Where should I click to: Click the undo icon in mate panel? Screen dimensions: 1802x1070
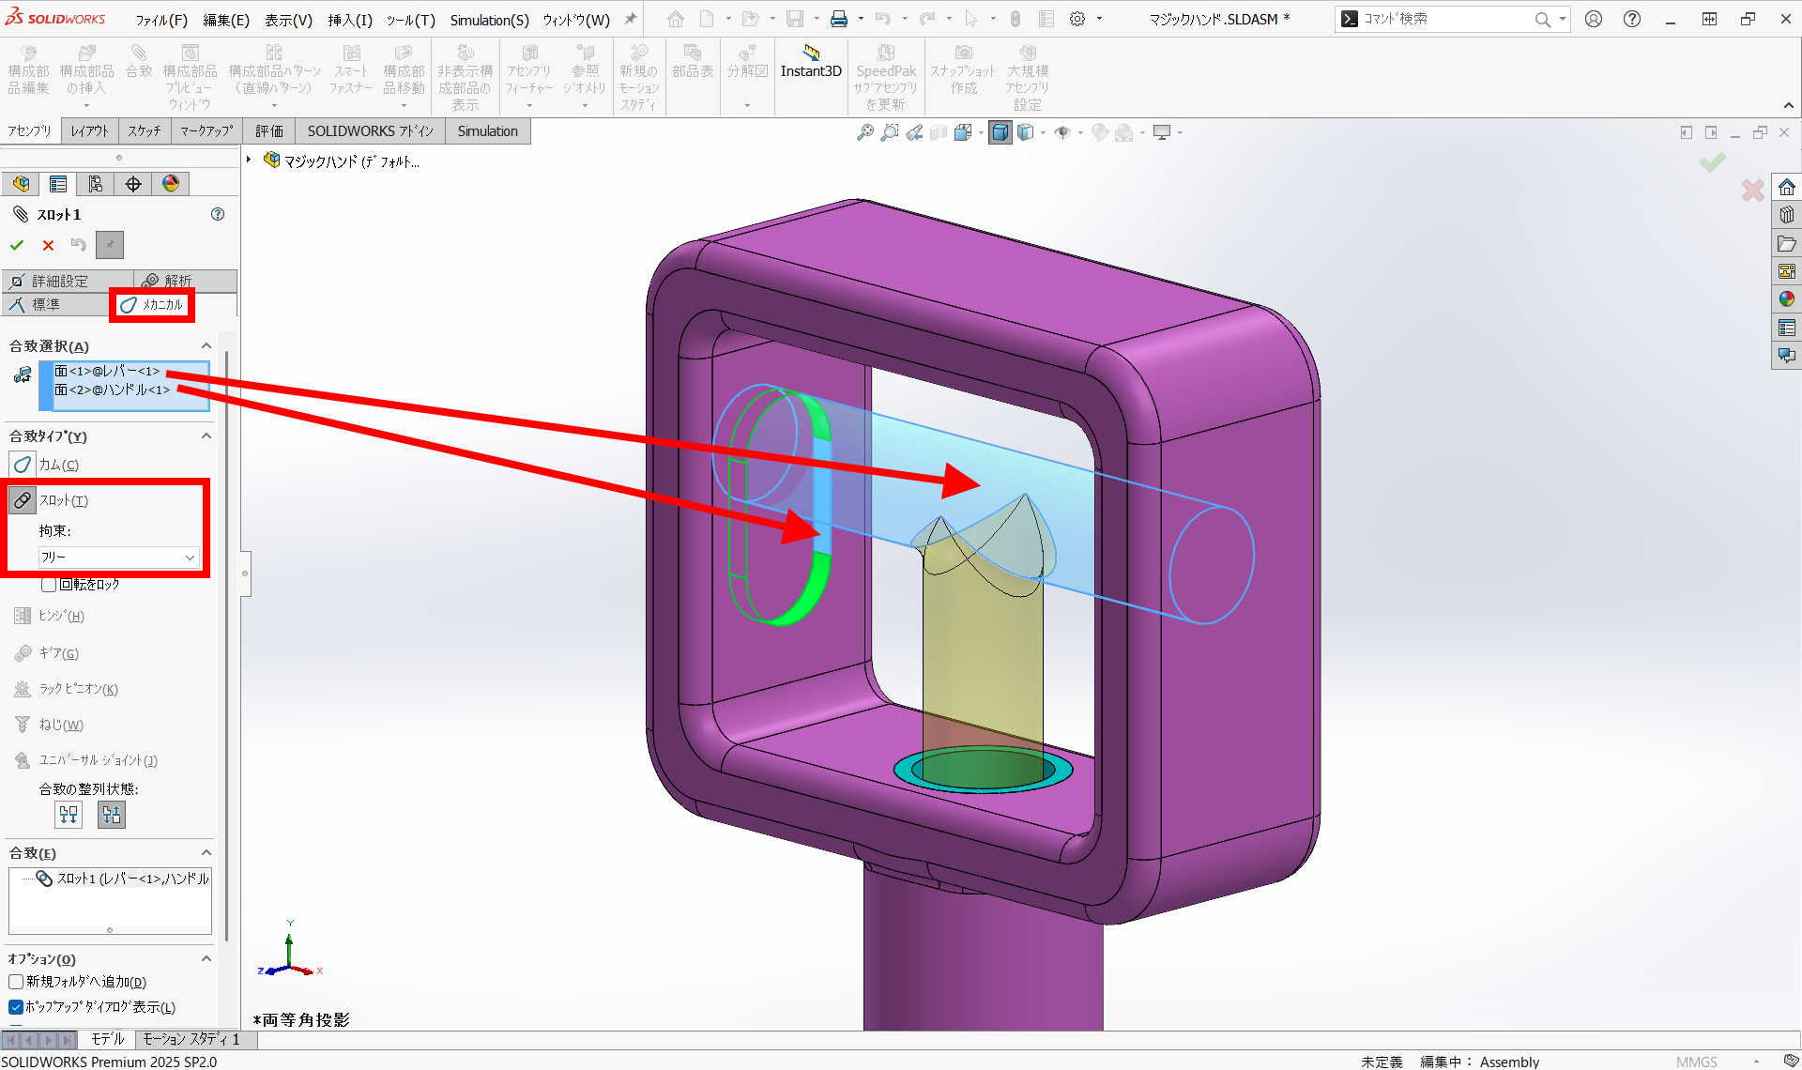pos(79,245)
